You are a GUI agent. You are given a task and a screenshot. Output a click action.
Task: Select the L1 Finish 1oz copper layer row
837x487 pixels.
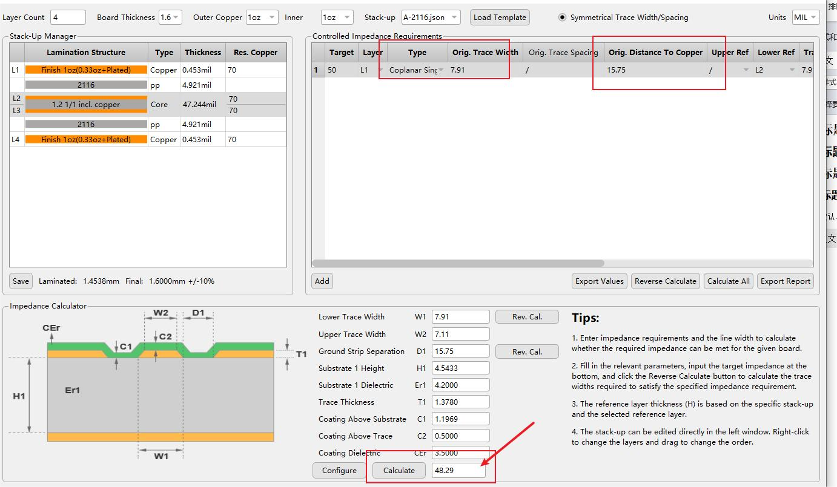click(x=86, y=70)
